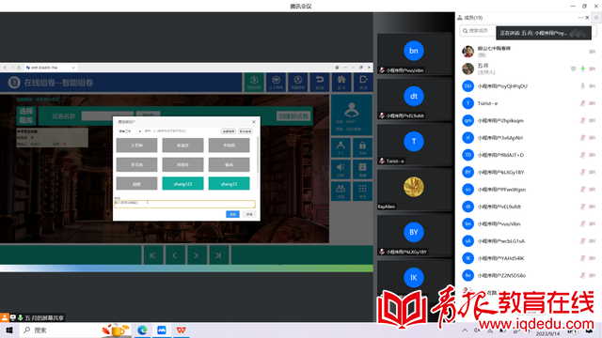
Task: Unmute microphone for member Tsirist--e
Action: pos(582,103)
